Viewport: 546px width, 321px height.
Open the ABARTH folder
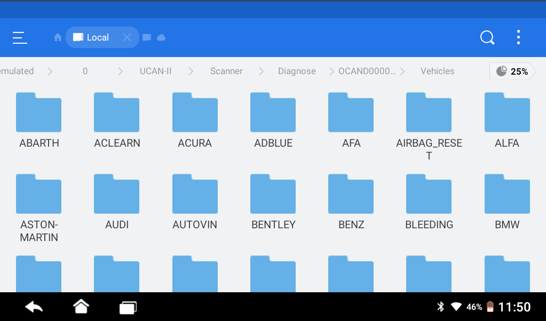[39, 121]
